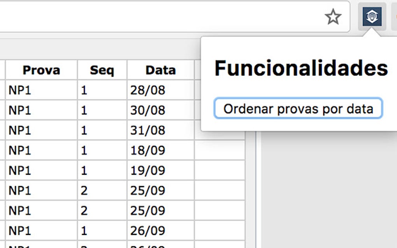Select NP1 in the 19/09 row

click(19, 171)
